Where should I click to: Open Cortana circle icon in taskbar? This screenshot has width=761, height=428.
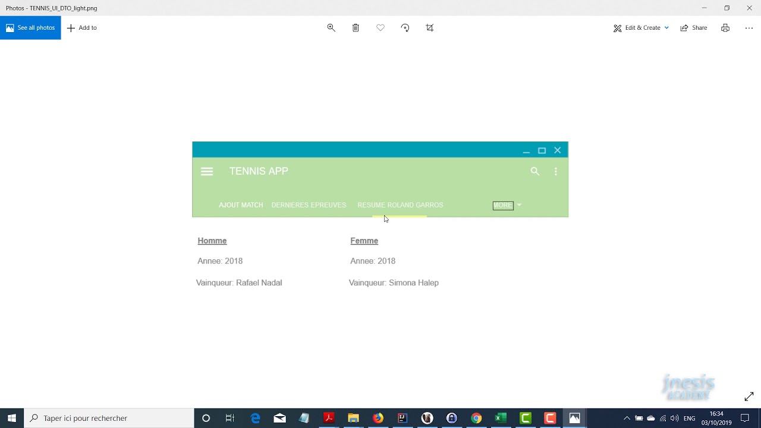tap(206, 418)
